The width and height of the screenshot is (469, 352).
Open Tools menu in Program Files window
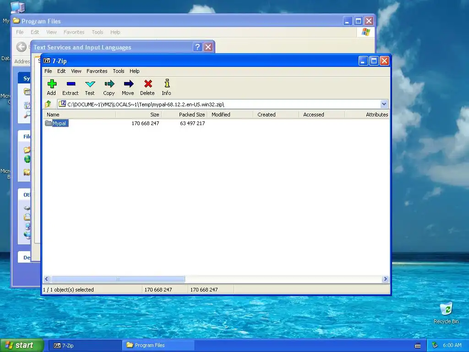click(x=98, y=32)
